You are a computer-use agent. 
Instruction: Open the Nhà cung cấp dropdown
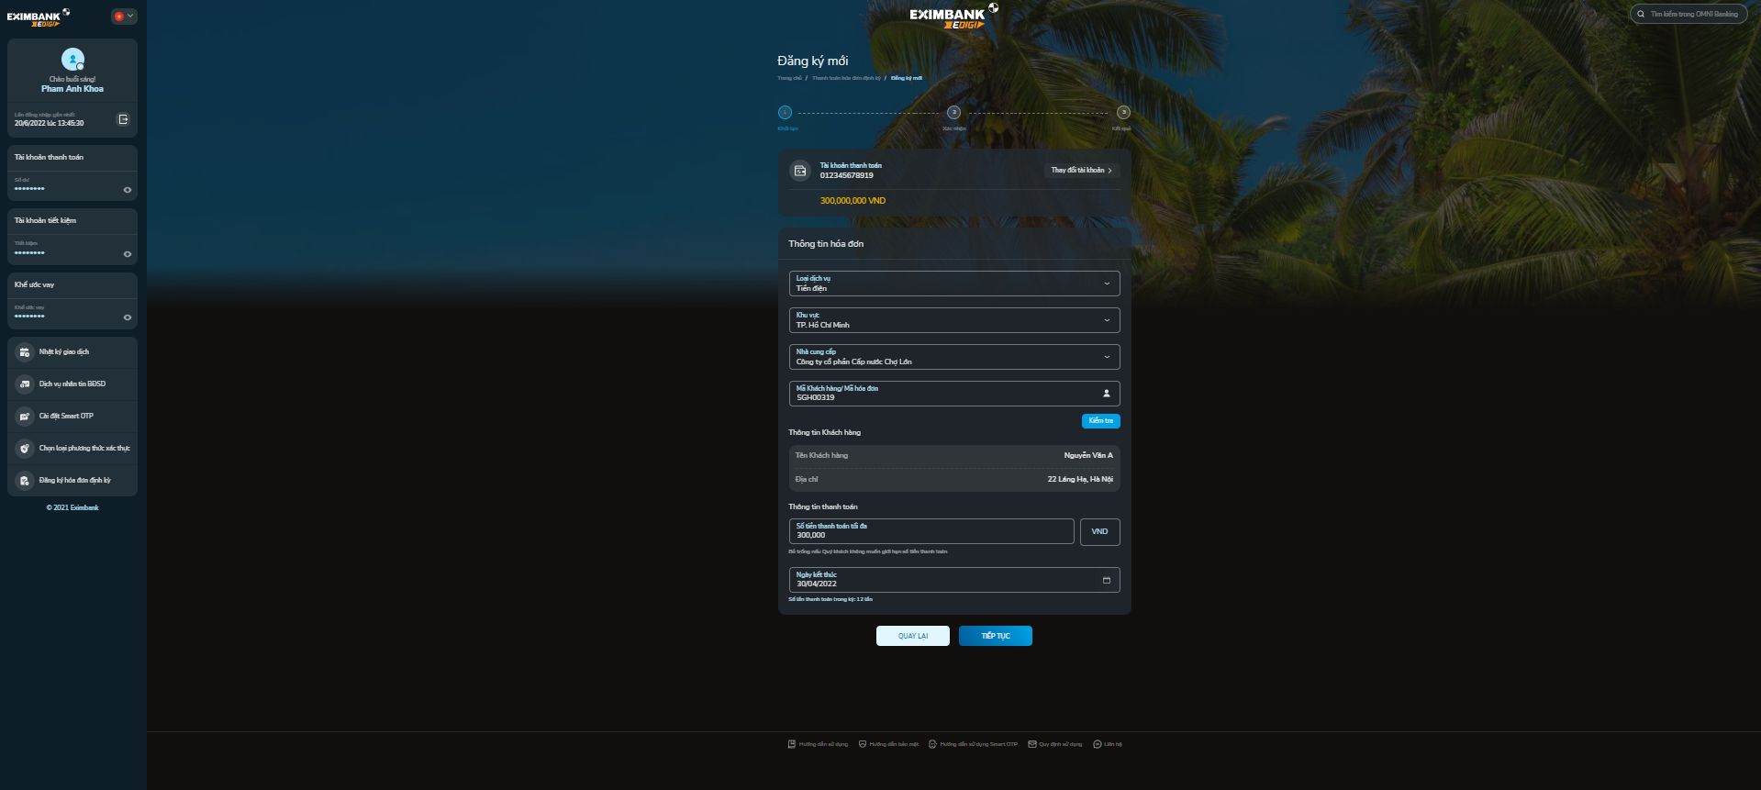(953, 357)
